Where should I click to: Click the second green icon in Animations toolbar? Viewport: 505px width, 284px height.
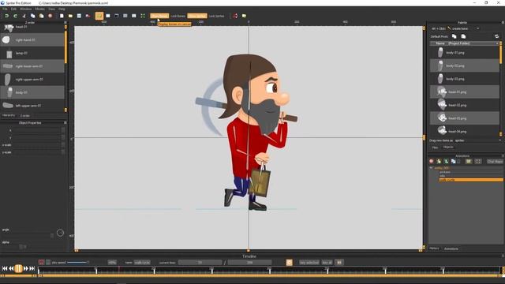(x=439, y=161)
